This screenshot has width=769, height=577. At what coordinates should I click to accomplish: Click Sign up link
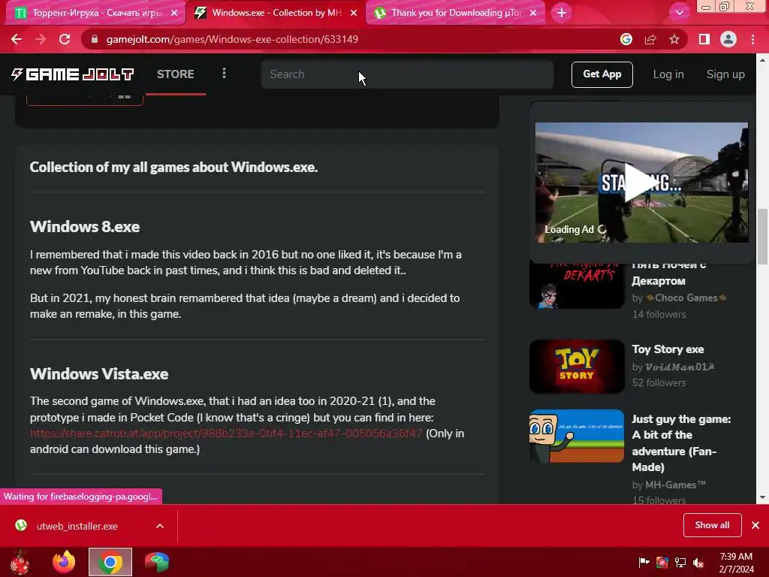[725, 74]
